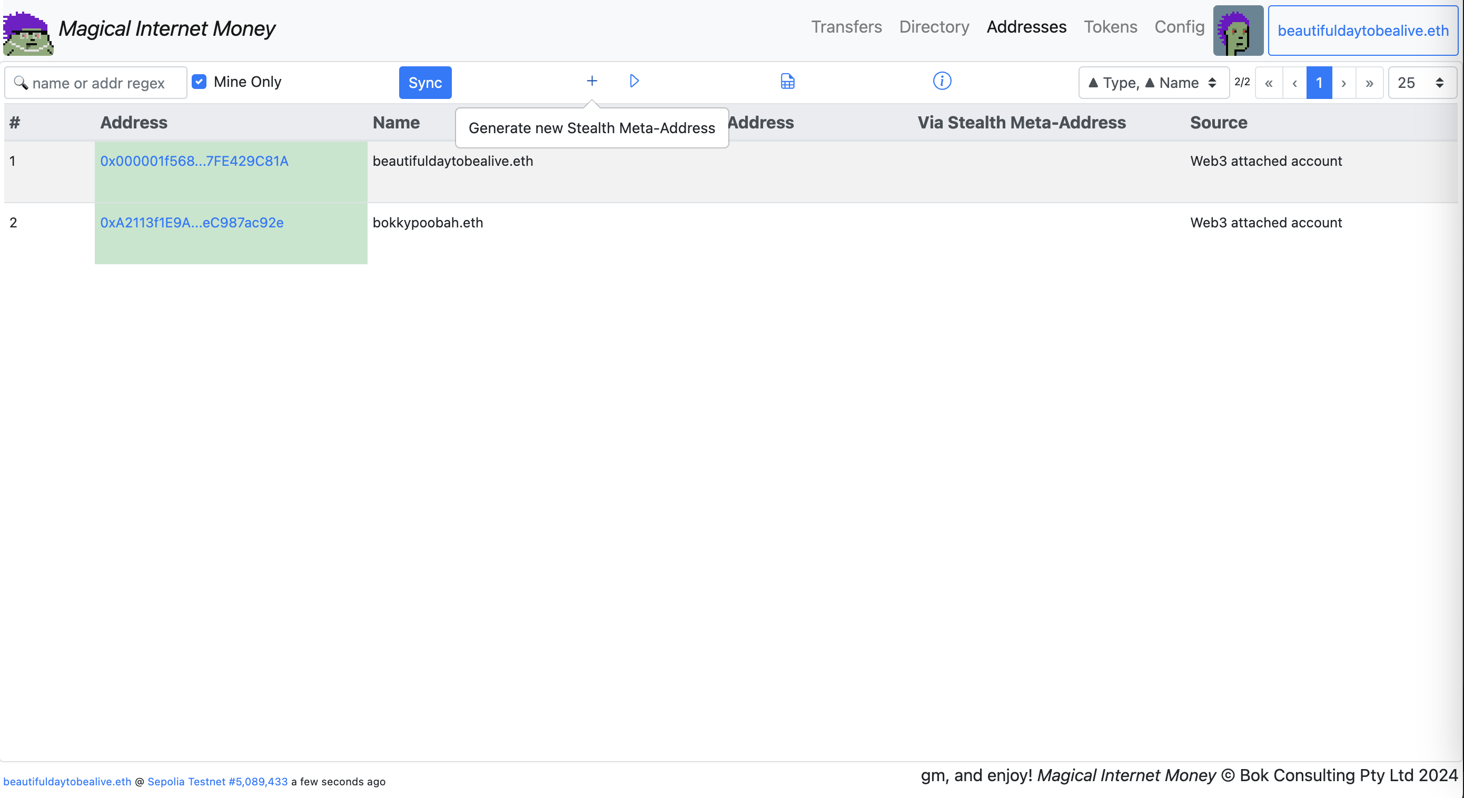Click the beautifuldaytobealive.eth account button

click(1363, 31)
